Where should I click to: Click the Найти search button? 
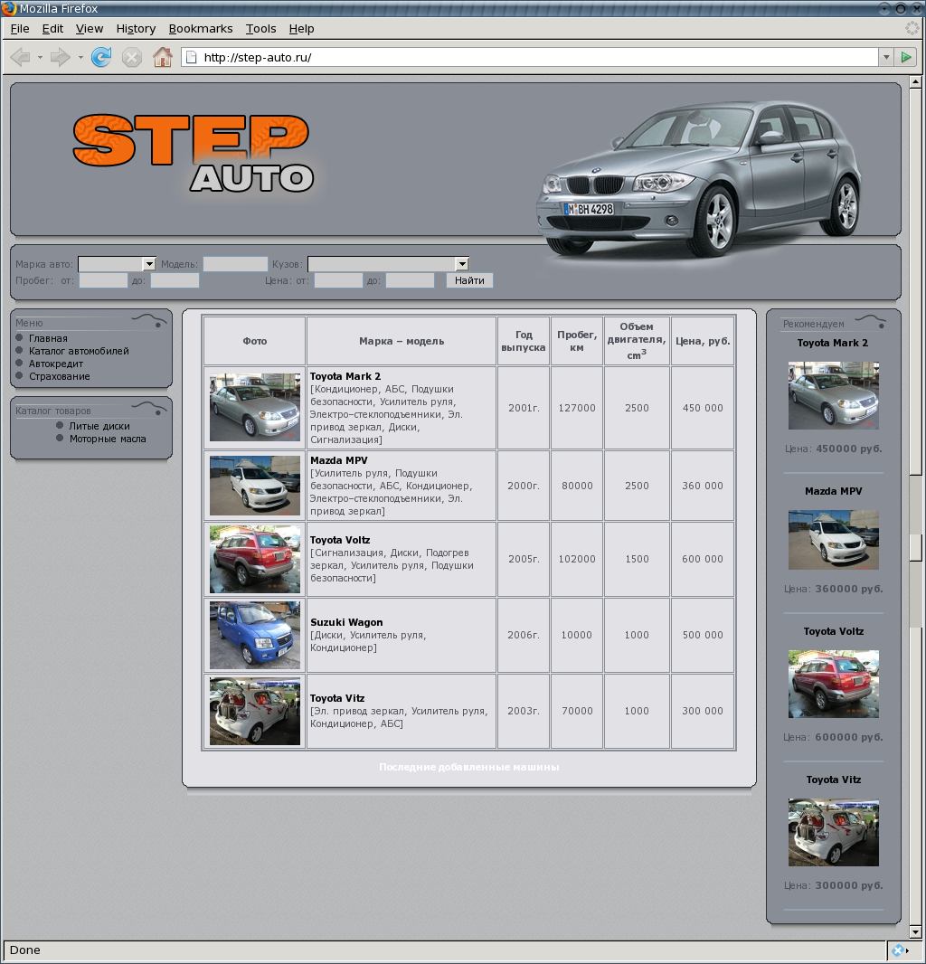coord(469,280)
